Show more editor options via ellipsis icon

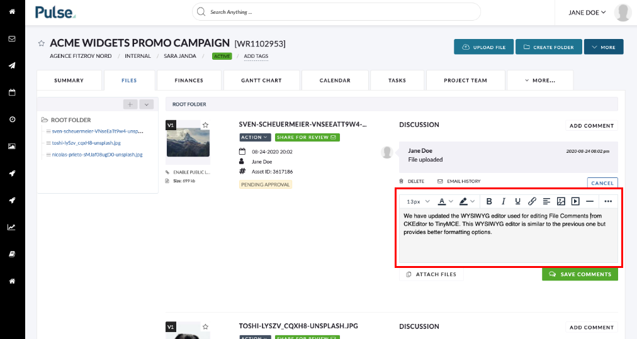pos(608,201)
